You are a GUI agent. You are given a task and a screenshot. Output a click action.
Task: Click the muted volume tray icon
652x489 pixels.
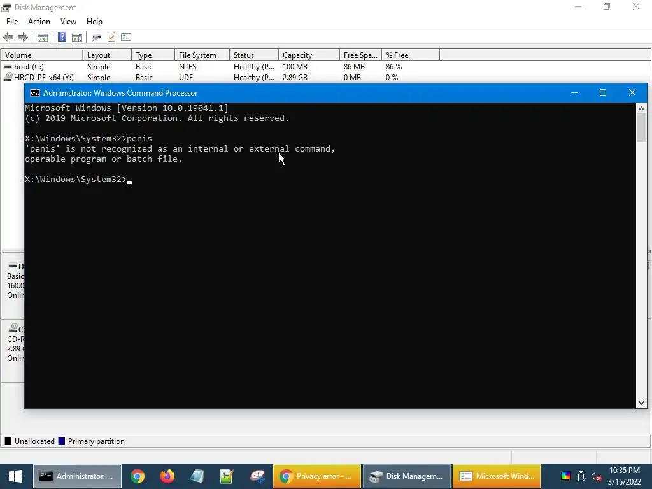(x=596, y=476)
